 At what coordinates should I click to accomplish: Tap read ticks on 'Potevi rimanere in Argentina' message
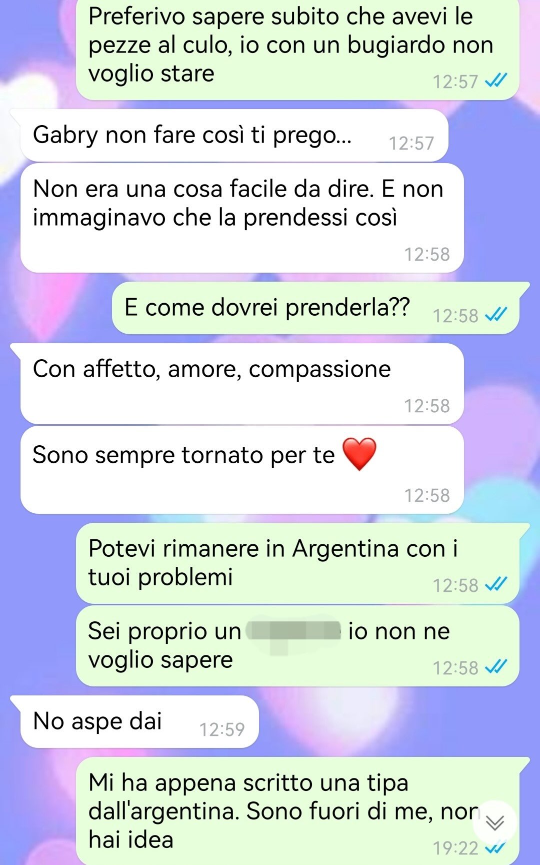(496, 584)
